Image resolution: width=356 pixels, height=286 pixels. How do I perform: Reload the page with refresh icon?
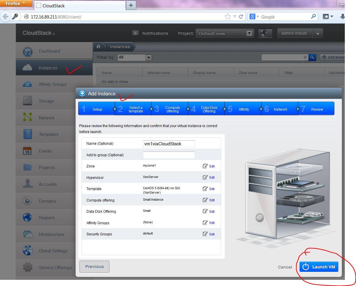(x=241, y=17)
